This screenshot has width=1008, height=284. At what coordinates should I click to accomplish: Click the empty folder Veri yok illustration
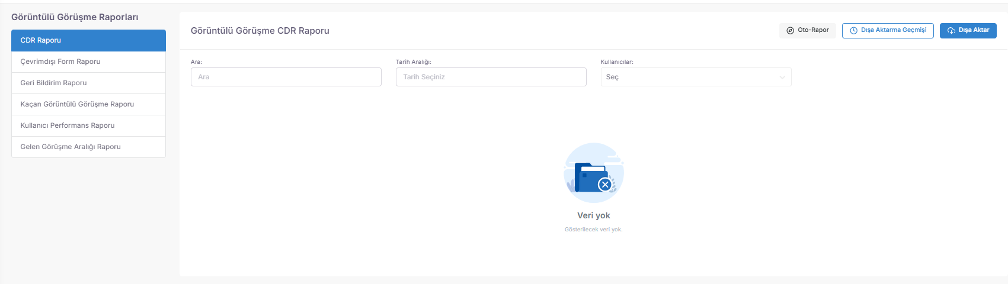click(594, 173)
